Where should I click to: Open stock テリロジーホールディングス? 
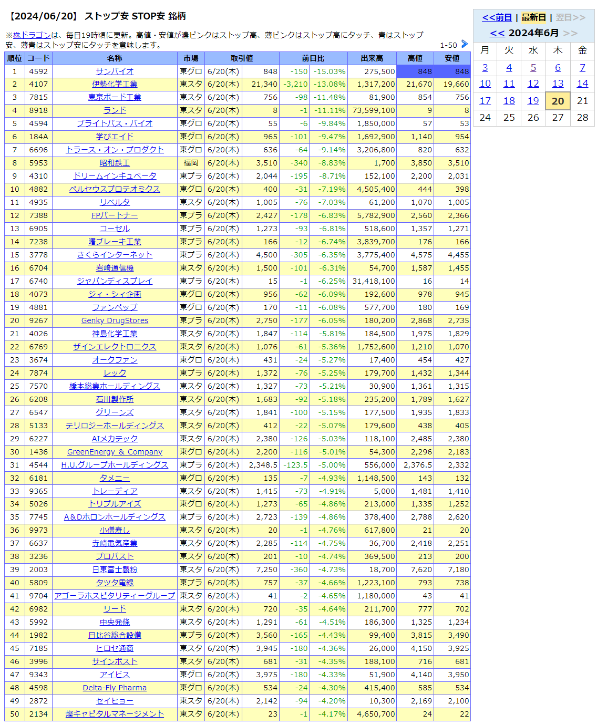tap(115, 426)
